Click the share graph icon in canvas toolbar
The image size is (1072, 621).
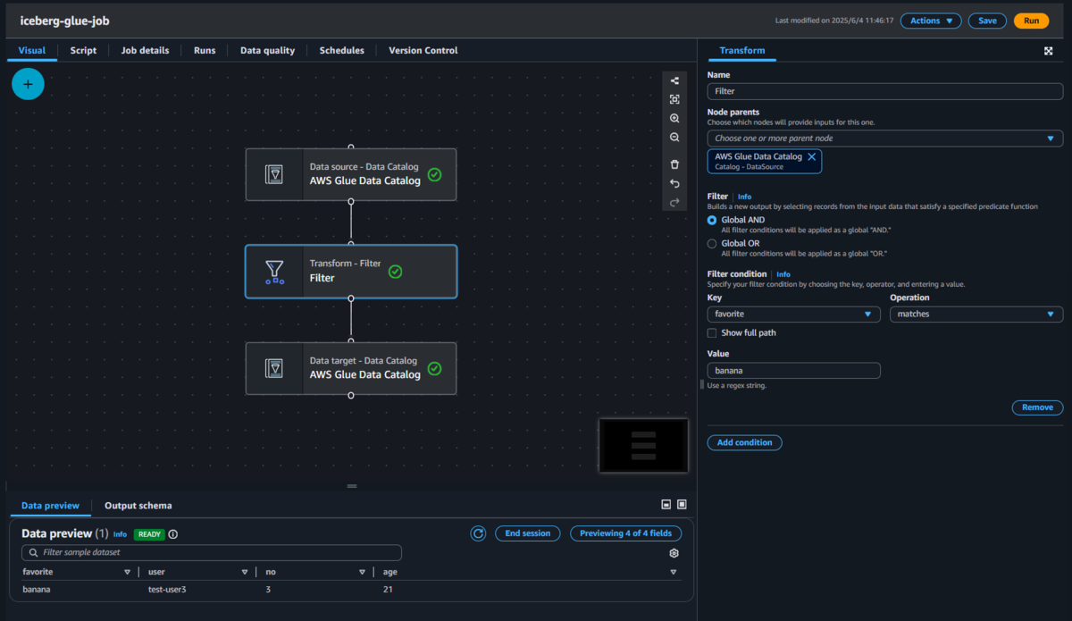[x=674, y=80]
